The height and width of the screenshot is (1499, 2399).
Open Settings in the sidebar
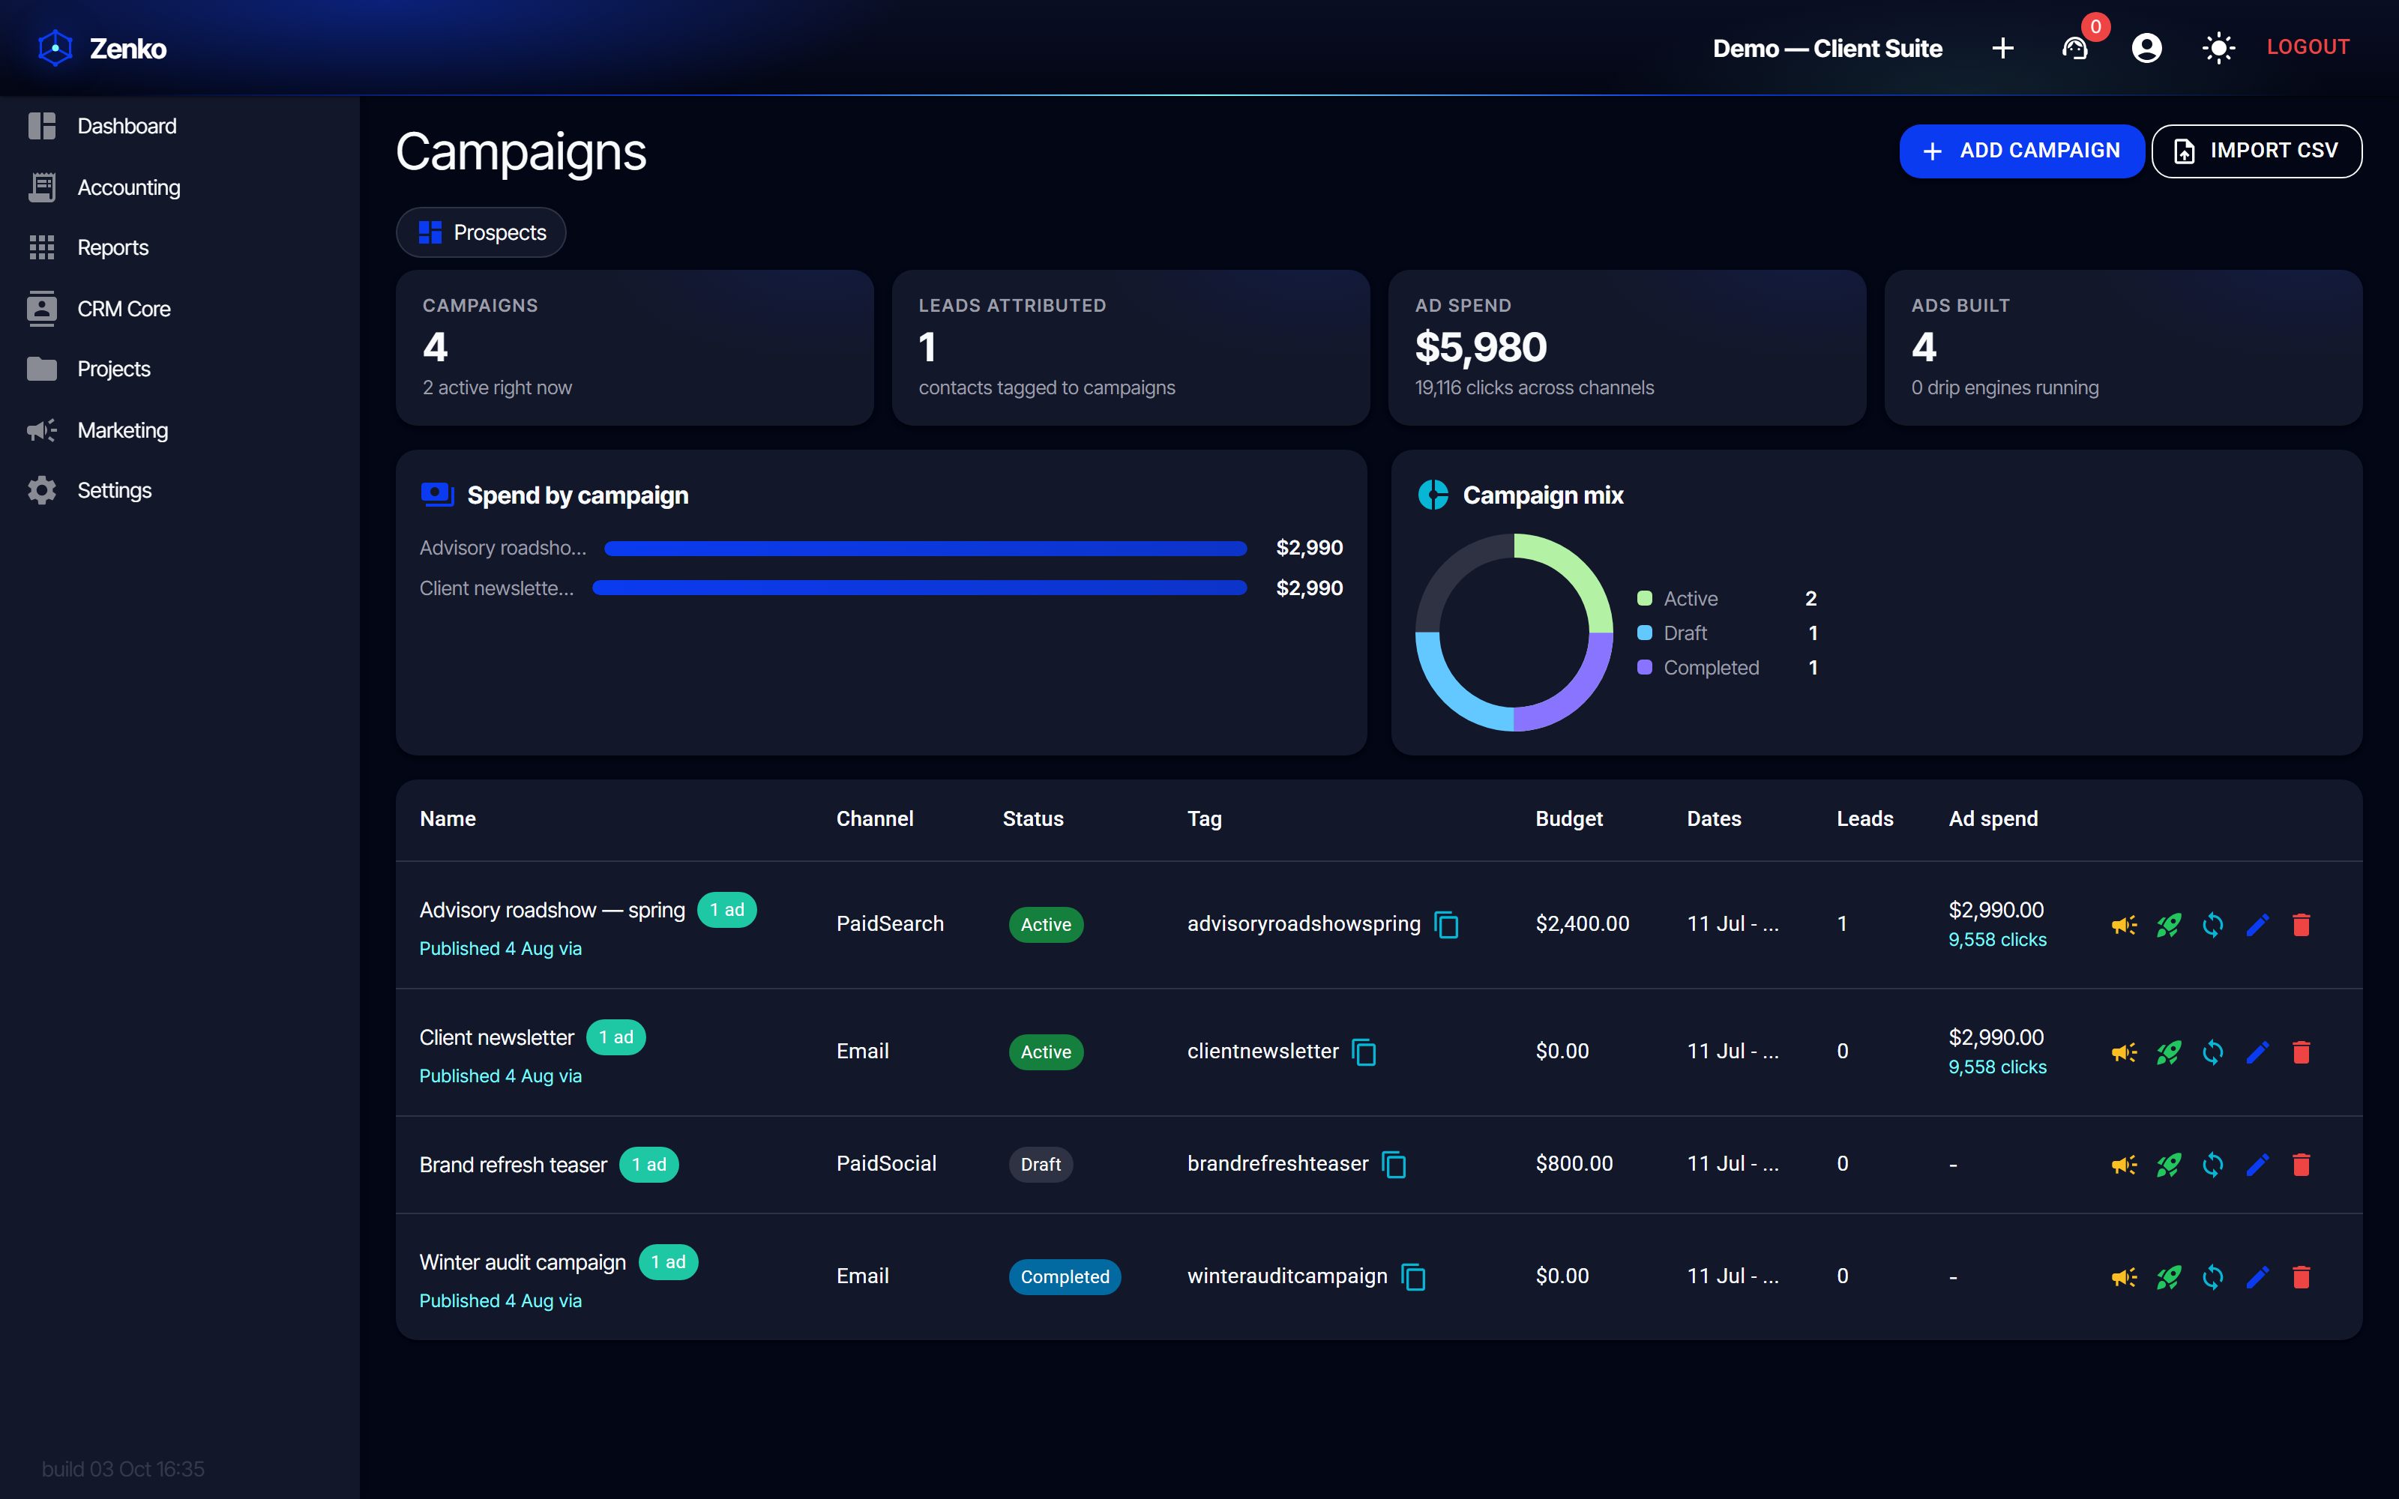(179, 491)
